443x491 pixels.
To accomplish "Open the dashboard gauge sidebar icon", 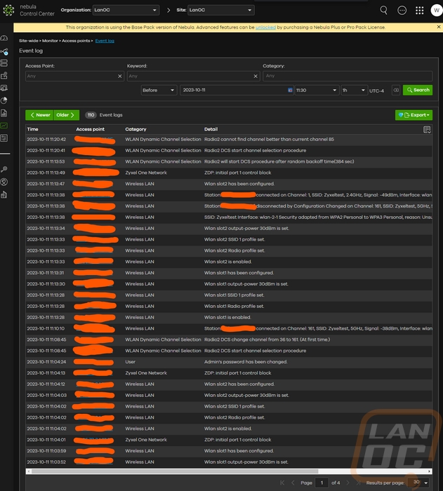I will coord(4,38).
